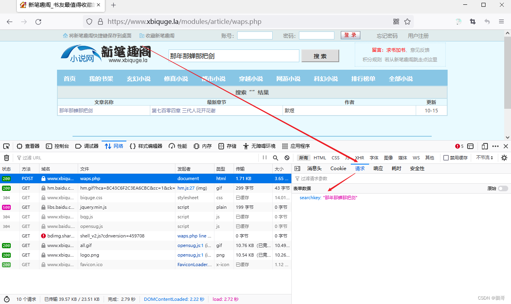Activate the element picker in devtools

tap(7, 146)
